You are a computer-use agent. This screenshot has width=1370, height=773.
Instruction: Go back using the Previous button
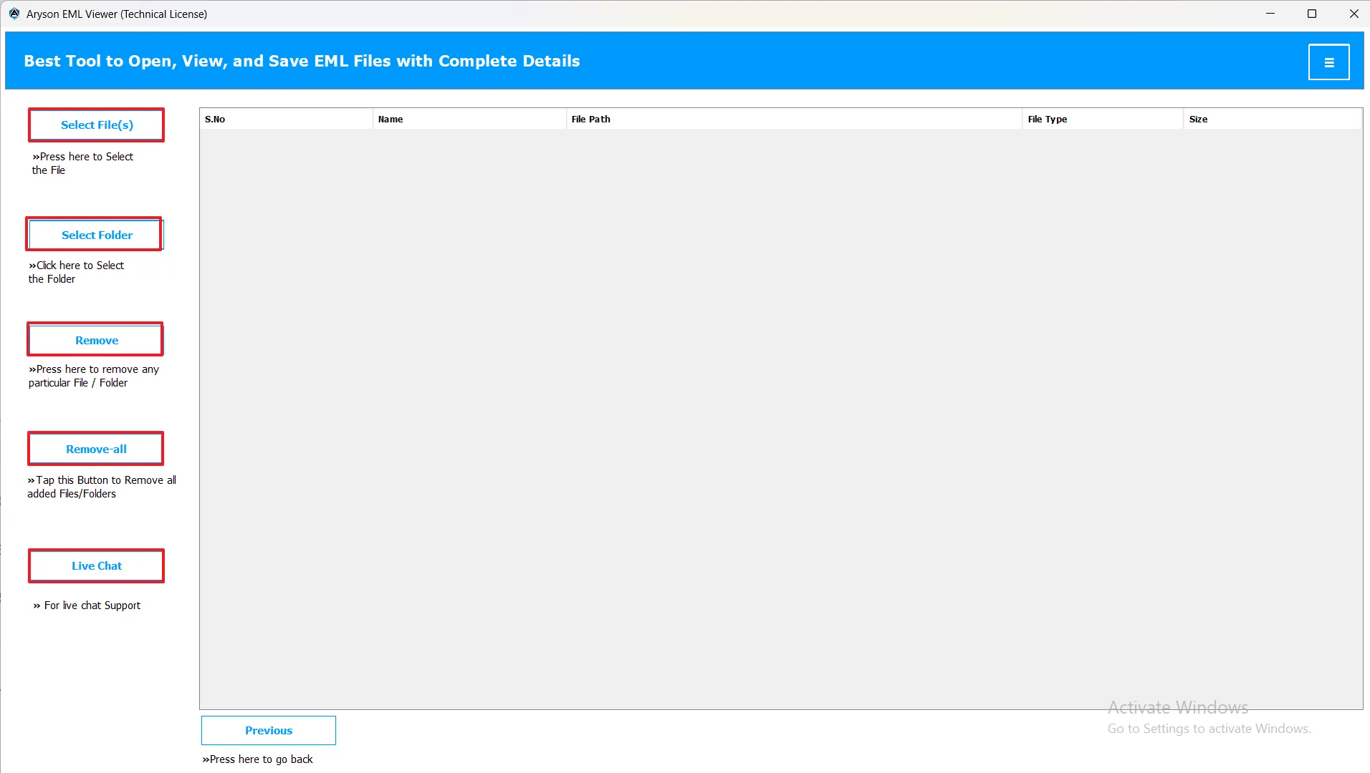point(268,730)
